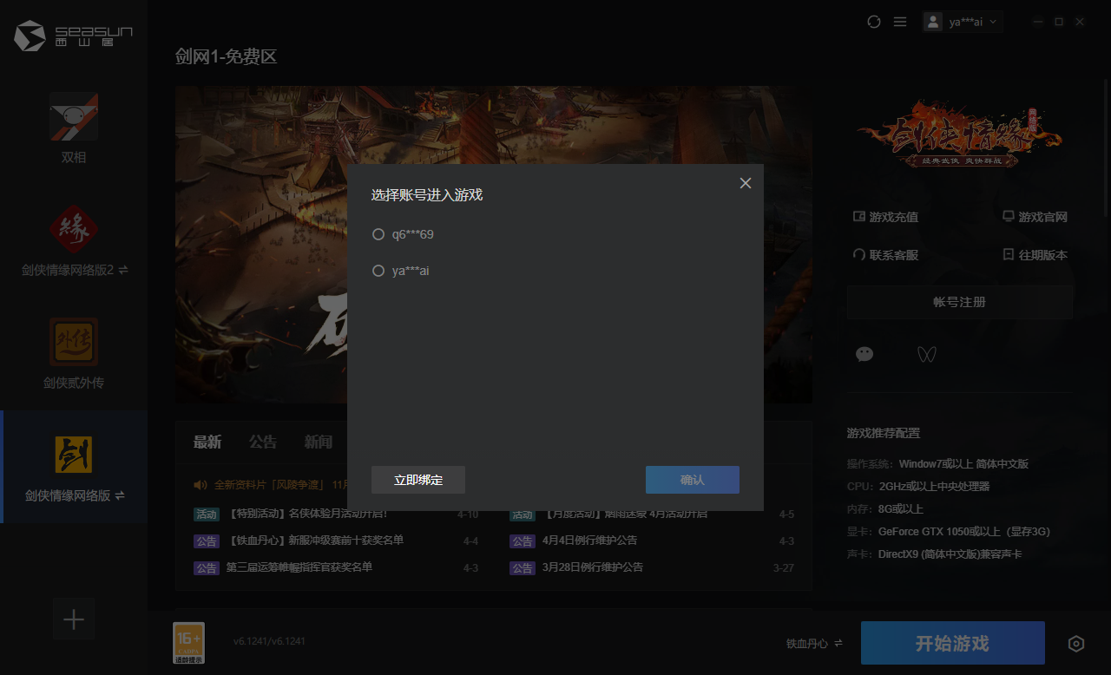Open 名侠体验月活动开启 news item

307,514
